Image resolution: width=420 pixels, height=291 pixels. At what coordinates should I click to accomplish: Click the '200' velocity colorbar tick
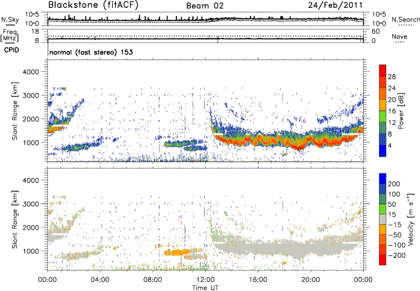(x=394, y=184)
